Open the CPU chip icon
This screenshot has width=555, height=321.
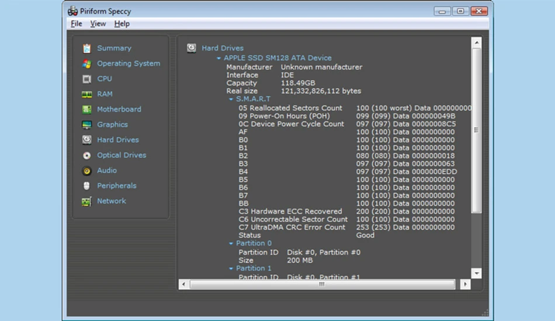coord(86,79)
